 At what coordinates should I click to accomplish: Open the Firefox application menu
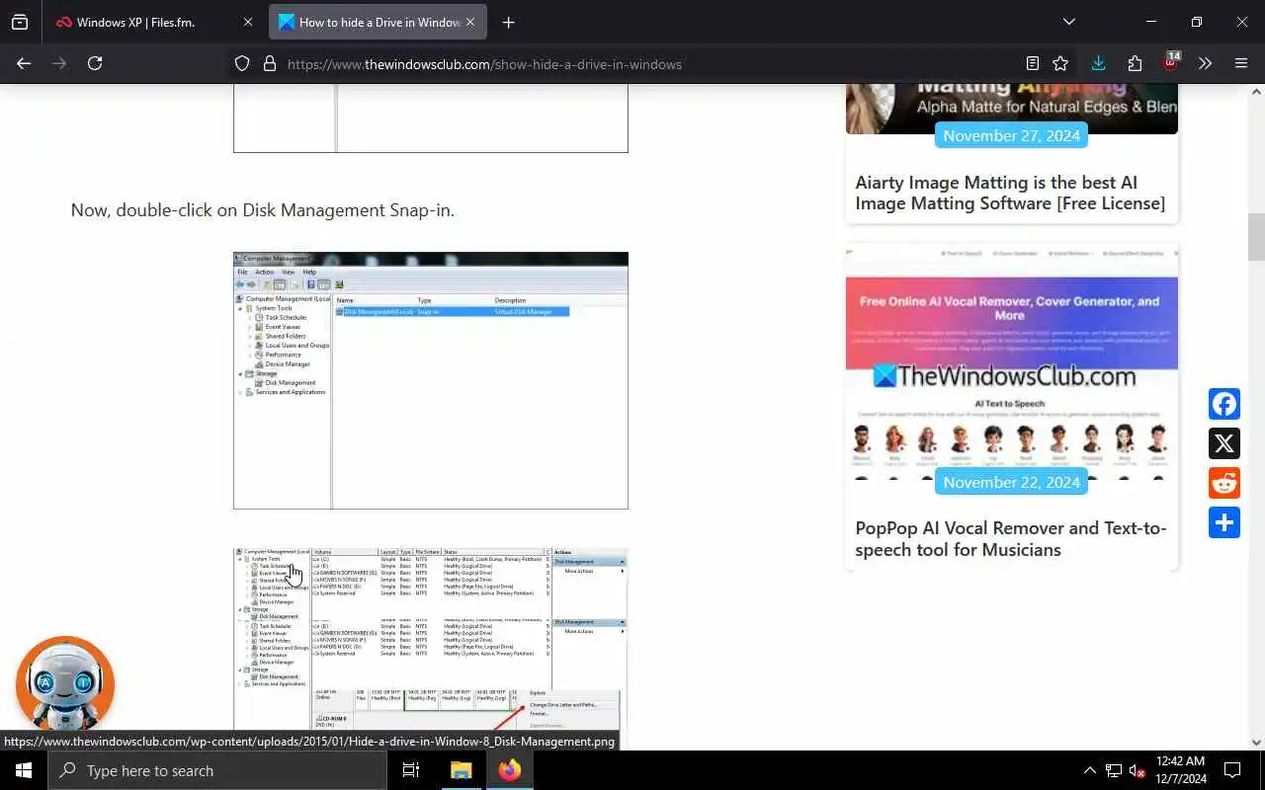[x=1241, y=63]
